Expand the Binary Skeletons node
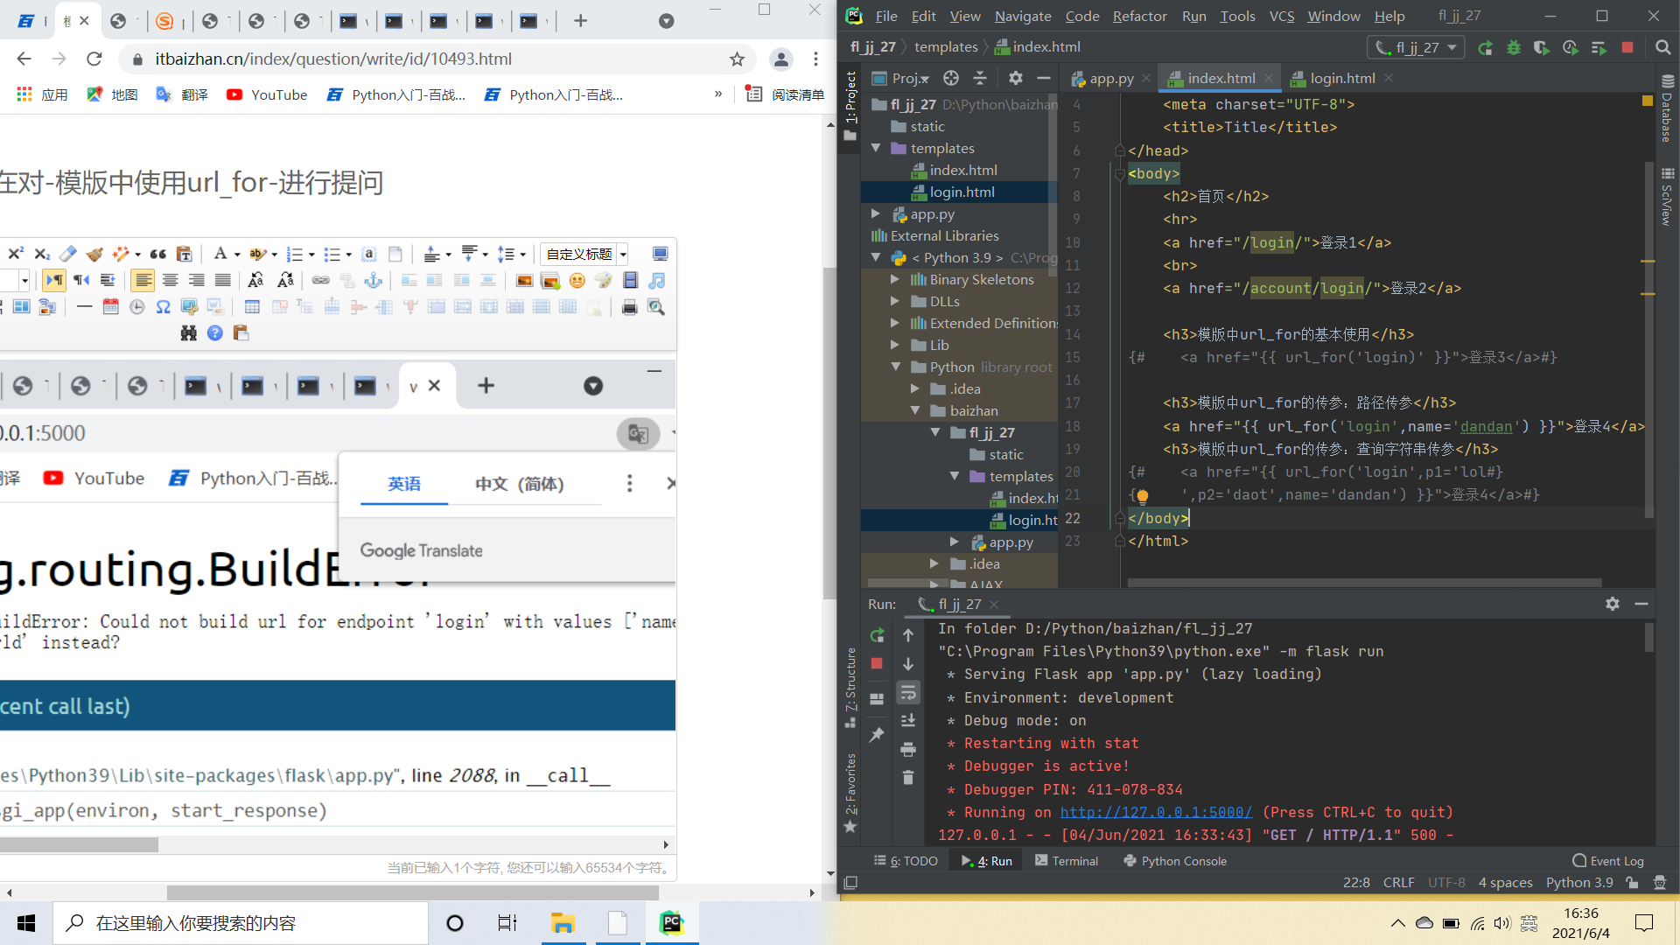The image size is (1680, 945). pyautogui.click(x=894, y=279)
